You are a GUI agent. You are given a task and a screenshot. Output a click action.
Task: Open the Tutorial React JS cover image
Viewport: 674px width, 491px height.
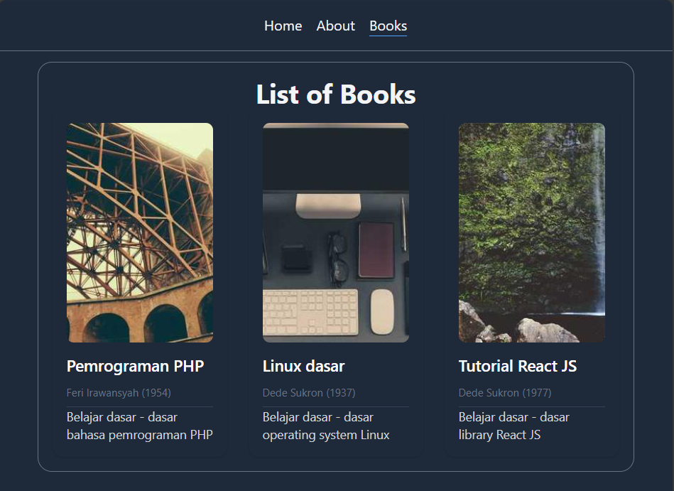531,232
